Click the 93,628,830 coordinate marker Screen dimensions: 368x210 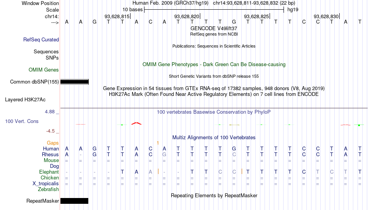[326, 16]
